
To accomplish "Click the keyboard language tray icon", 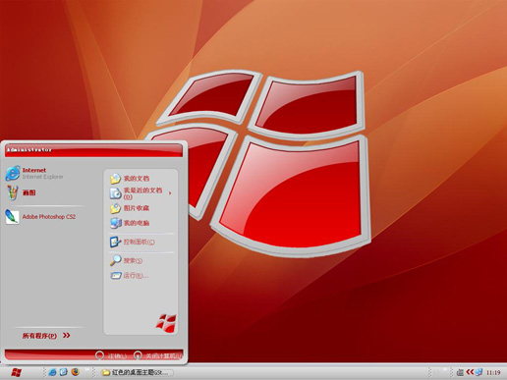I will pos(460,372).
